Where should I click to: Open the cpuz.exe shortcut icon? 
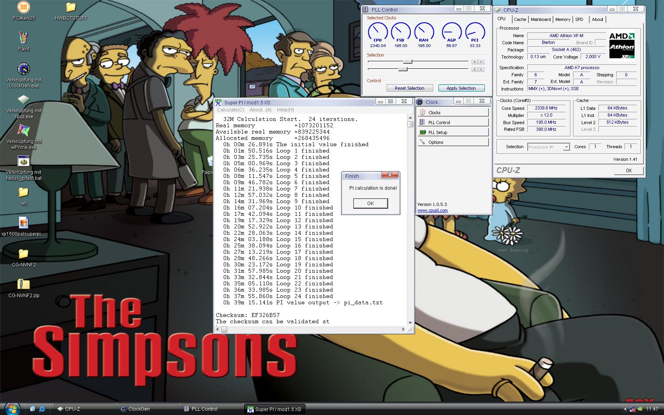pos(24,100)
